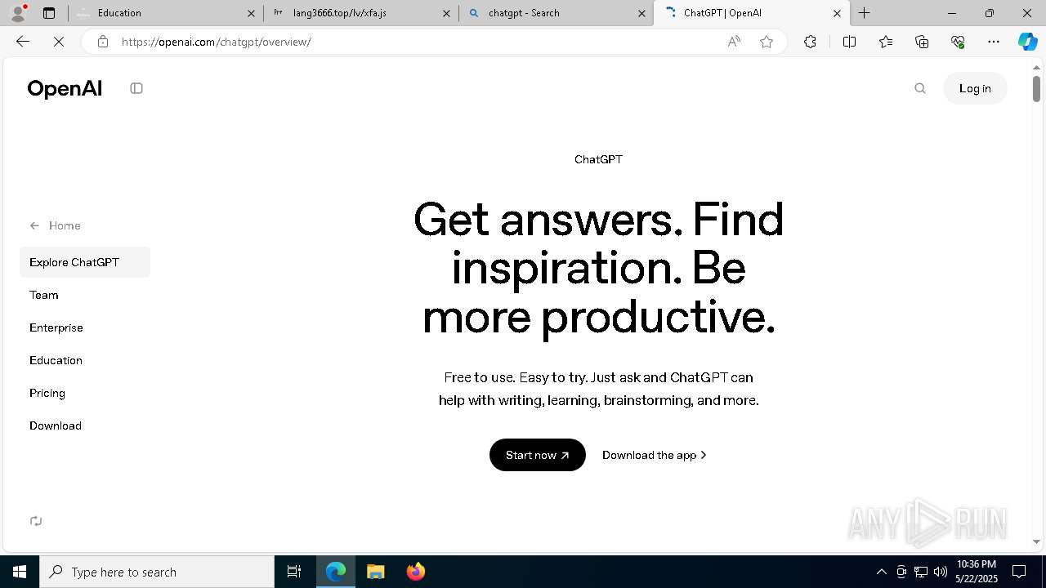Open the Windows Start menu
1046x588 pixels.
(20, 572)
